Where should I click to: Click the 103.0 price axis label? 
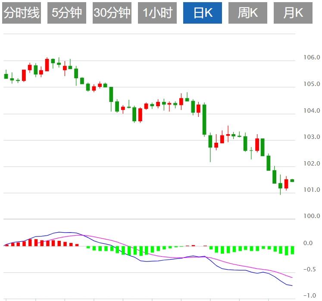coord(312,137)
